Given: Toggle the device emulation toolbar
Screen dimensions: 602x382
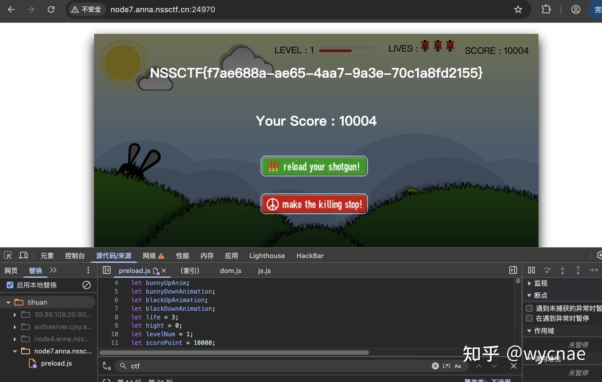Looking at the screenshot, I should [x=24, y=255].
